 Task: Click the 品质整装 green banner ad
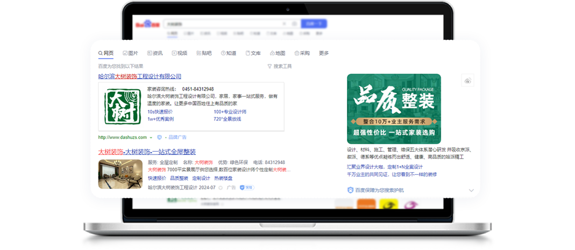point(394,109)
